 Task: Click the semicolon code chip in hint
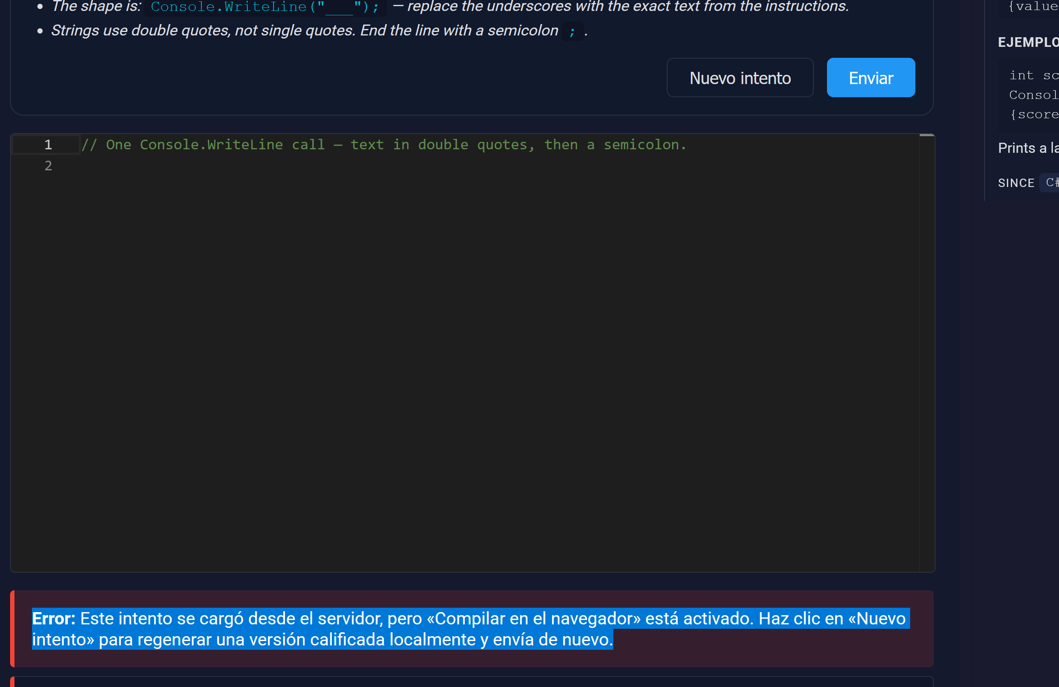coord(572,31)
